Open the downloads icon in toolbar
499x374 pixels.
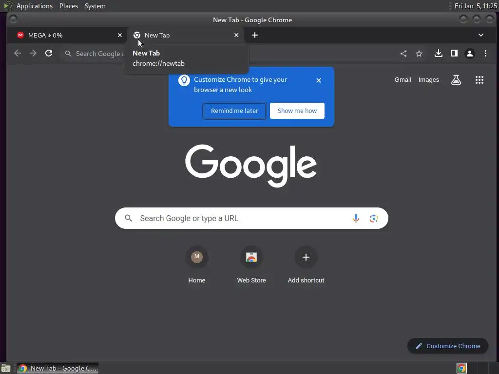[x=439, y=54]
